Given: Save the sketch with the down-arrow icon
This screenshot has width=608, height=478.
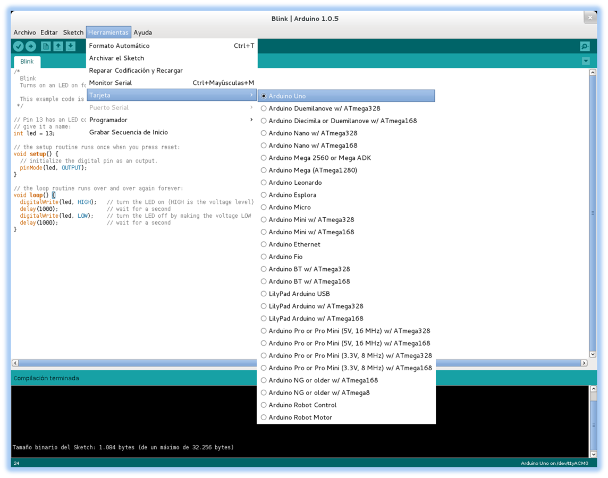Looking at the screenshot, I should (x=71, y=47).
